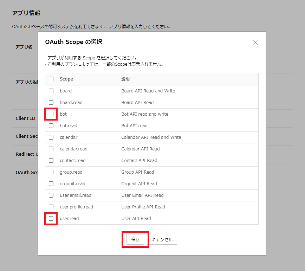Image resolution: width=305 pixels, height=271 pixels.
Task: Click the Scope column header label
Action: (66, 79)
